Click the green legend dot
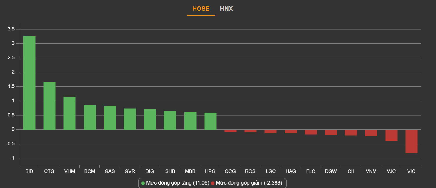The height and width of the screenshot is (188, 436). (x=143, y=183)
